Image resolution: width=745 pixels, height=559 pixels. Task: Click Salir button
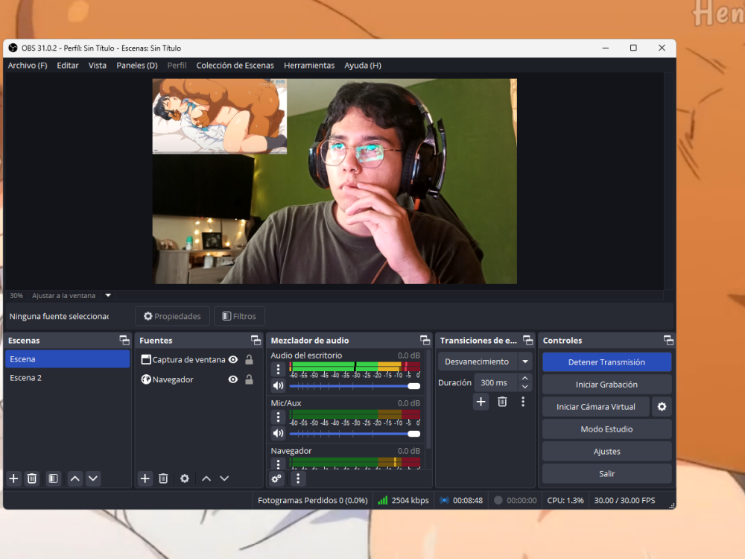[606, 473]
